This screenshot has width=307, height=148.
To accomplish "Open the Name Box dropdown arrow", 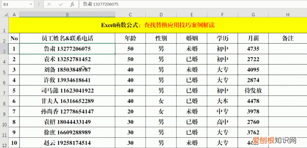I will [x=31, y=4].
